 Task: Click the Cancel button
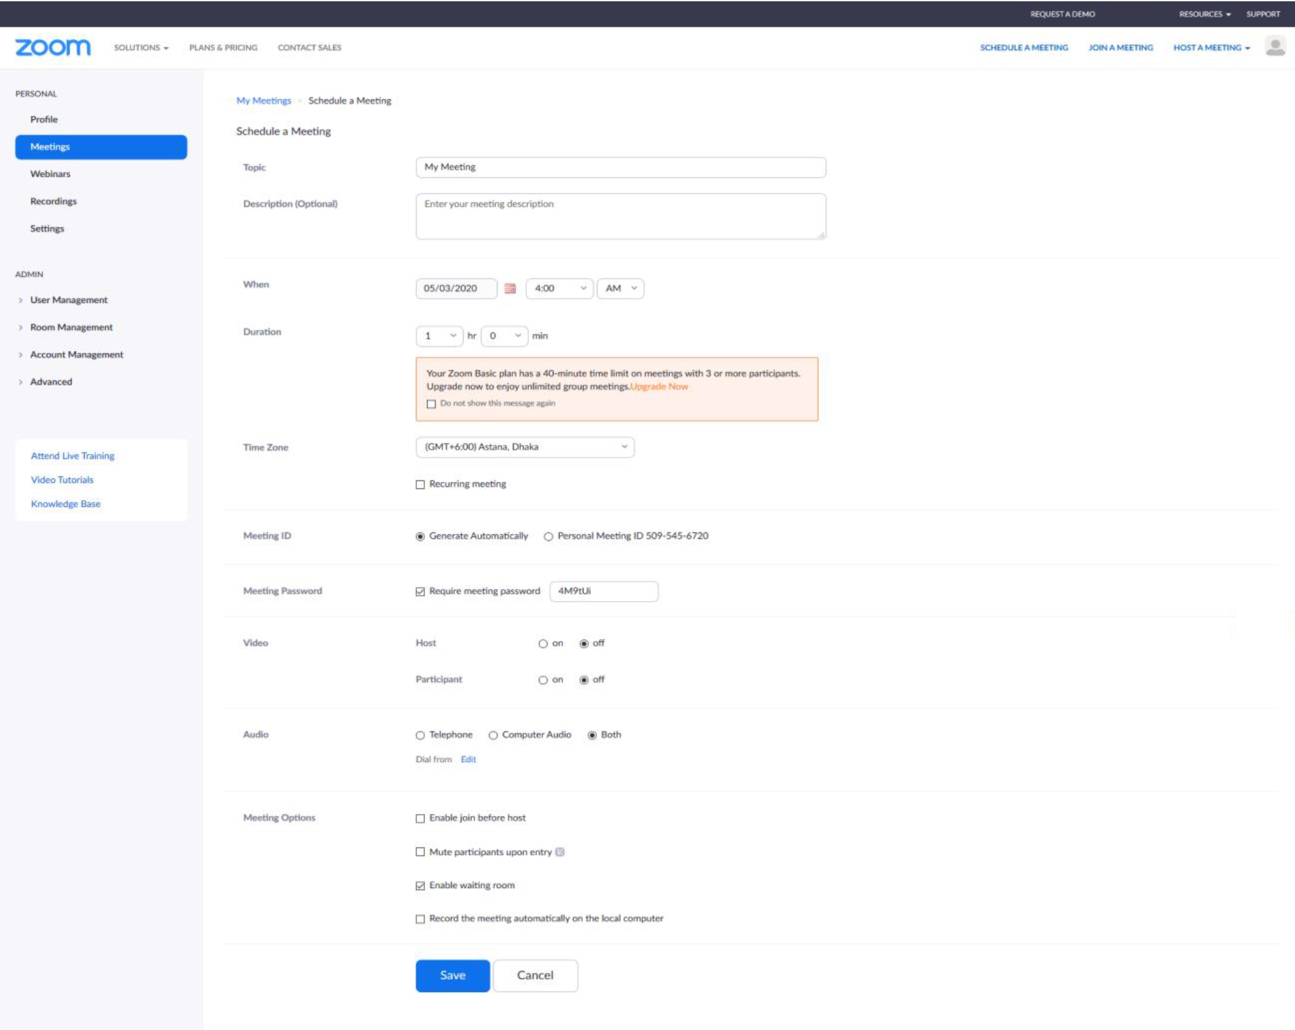click(x=536, y=975)
